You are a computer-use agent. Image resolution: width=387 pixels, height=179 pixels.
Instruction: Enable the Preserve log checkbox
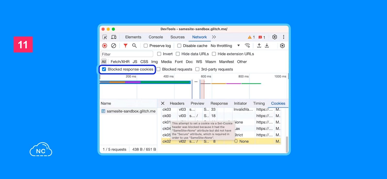tap(146, 46)
